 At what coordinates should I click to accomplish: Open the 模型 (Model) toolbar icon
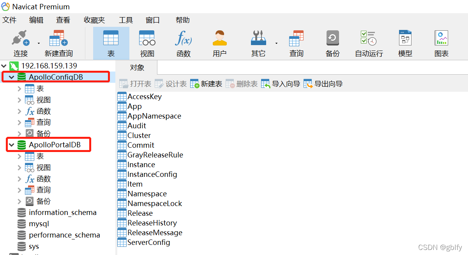click(405, 44)
